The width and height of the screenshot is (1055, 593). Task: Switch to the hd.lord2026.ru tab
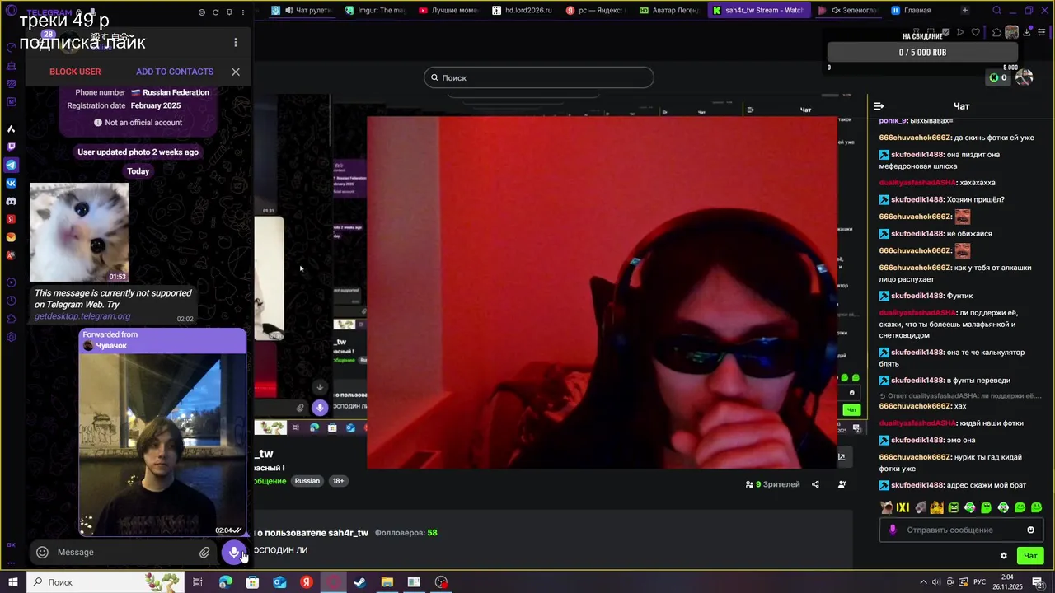pyautogui.click(x=522, y=10)
